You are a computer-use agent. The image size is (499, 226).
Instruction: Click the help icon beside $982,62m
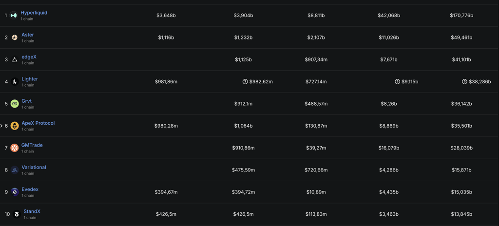point(245,82)
